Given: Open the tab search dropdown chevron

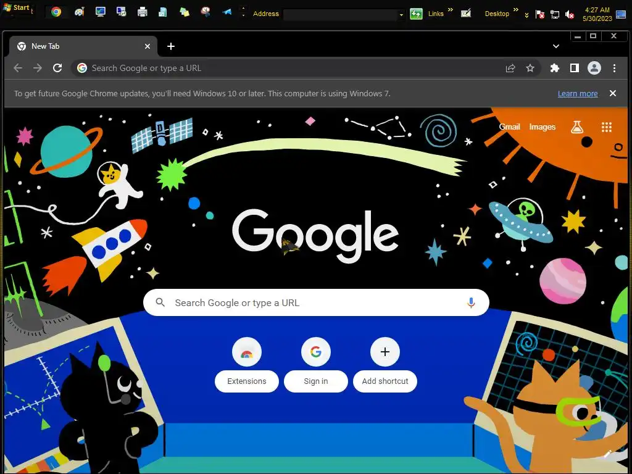Looking at the screenshot, I should coord(556,46).
